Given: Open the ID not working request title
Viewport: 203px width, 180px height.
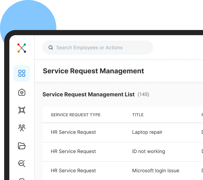Looking at the screenshot, I should (149, 151).
